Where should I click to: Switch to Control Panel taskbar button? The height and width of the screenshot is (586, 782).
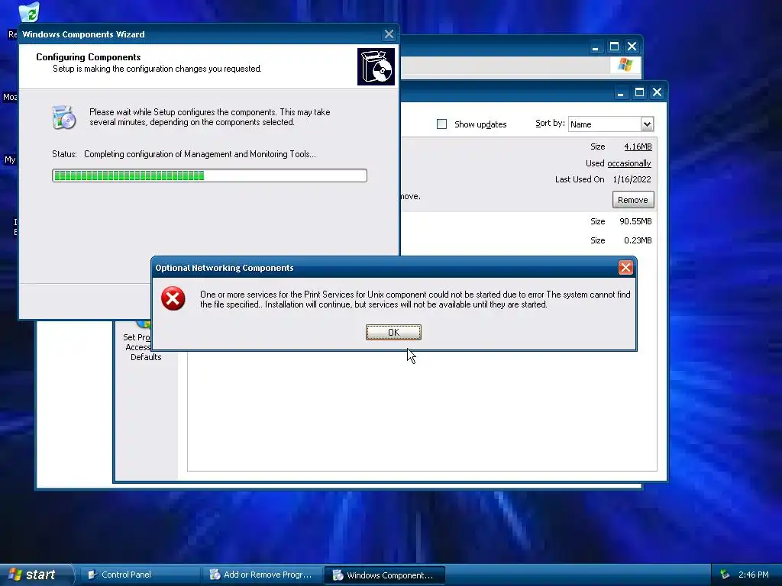[141, 575]
